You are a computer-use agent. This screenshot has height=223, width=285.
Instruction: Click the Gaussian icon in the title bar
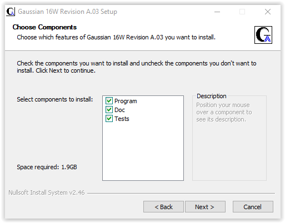11,12
